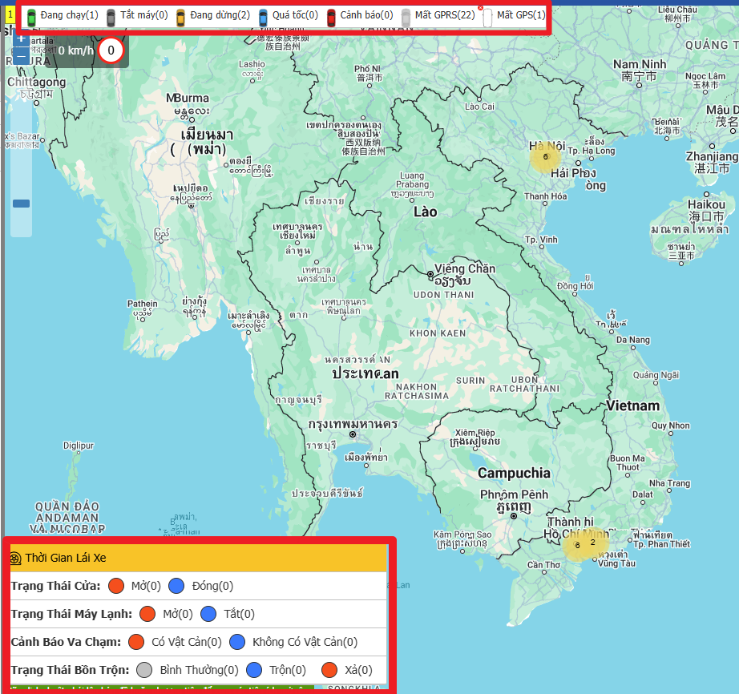Click the 'Thời Gian Lái Xe' panel header
Image resolution: width=739 pixels, height=694 pixels.
pyautogui.click(x=198, y=559)
